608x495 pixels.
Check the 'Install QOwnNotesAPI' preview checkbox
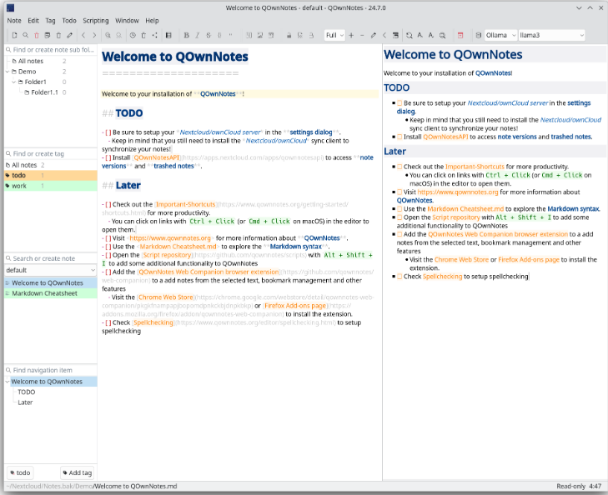[399, 137]
